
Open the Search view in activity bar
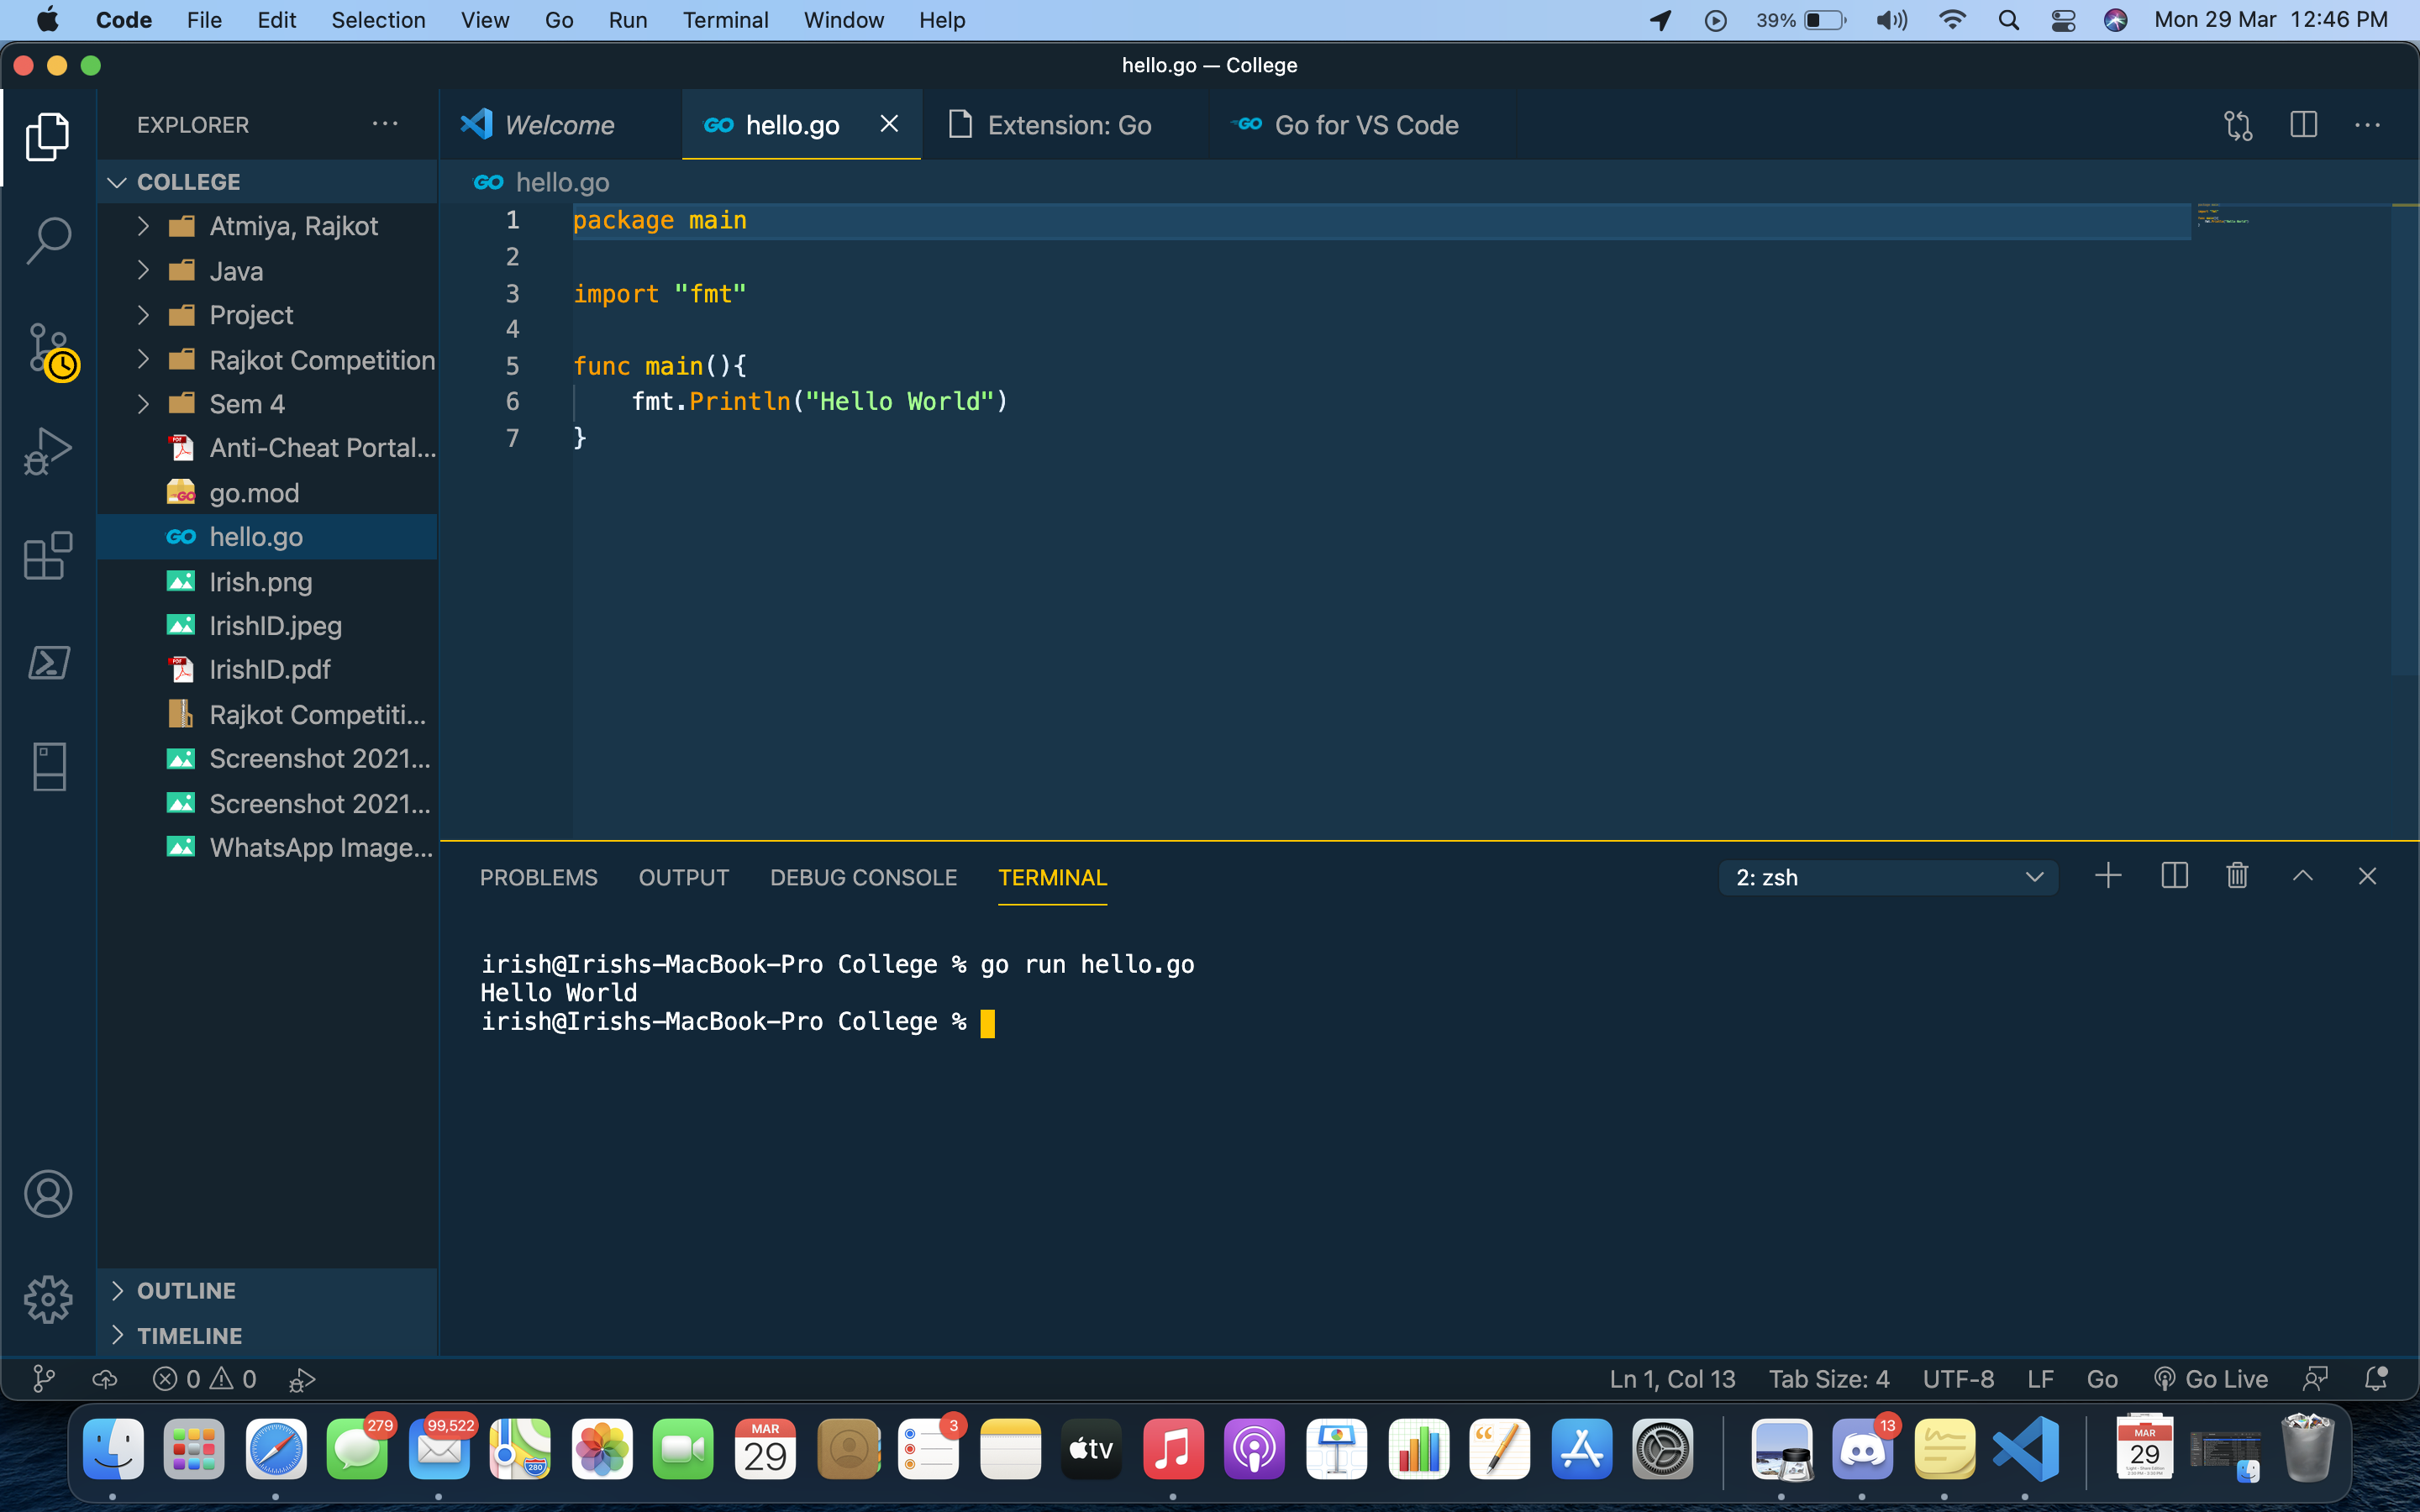coord(48,241)
